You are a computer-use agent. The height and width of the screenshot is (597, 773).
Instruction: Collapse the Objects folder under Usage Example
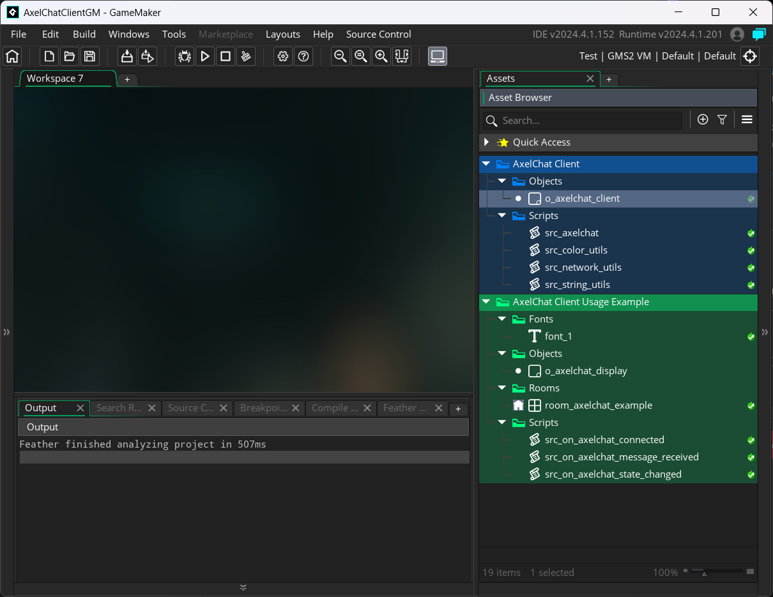(502, 354)
